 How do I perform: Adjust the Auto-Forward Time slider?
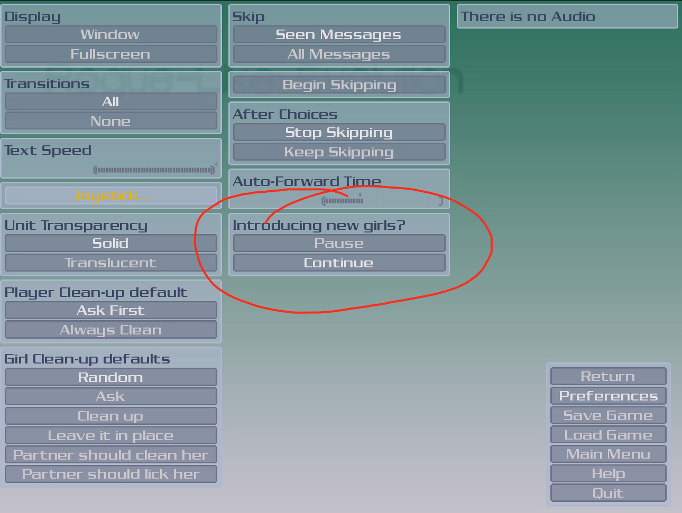coord(382,201)
